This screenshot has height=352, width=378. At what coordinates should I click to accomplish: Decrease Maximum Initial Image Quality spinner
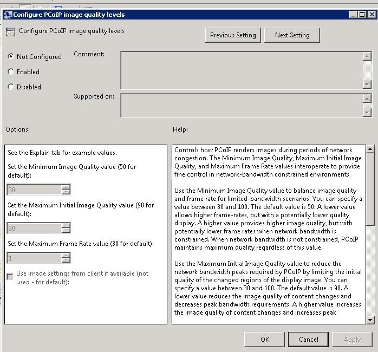click(x=66, y=231)
